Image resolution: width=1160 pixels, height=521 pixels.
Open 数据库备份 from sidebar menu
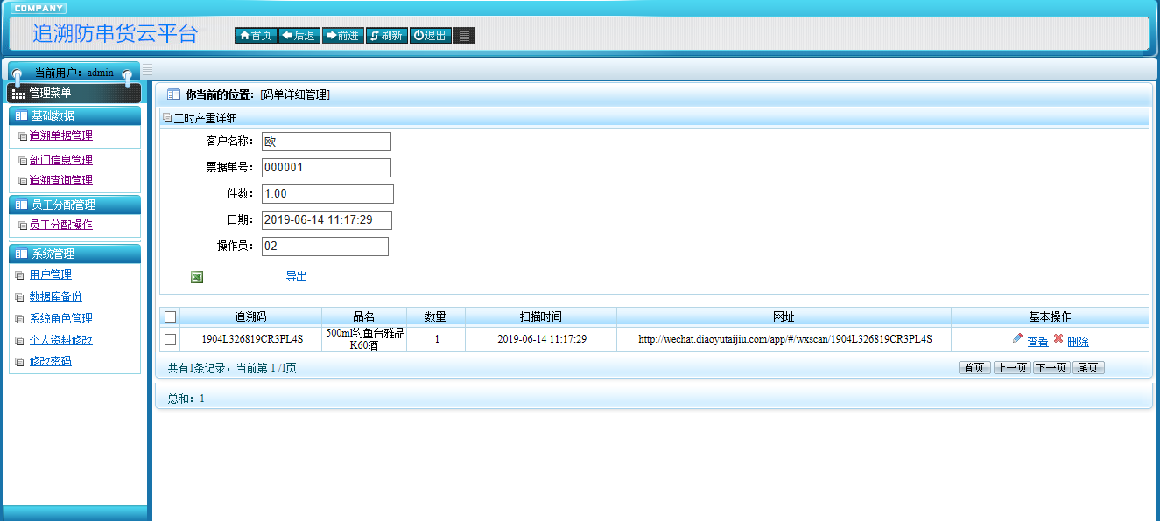[55, 297]
